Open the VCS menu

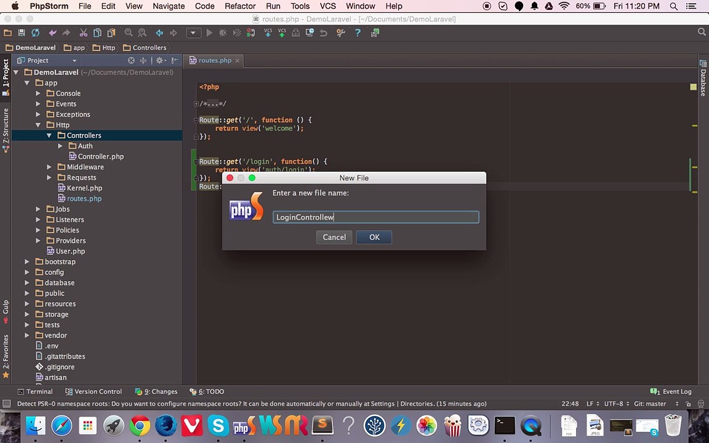point(328,6)
